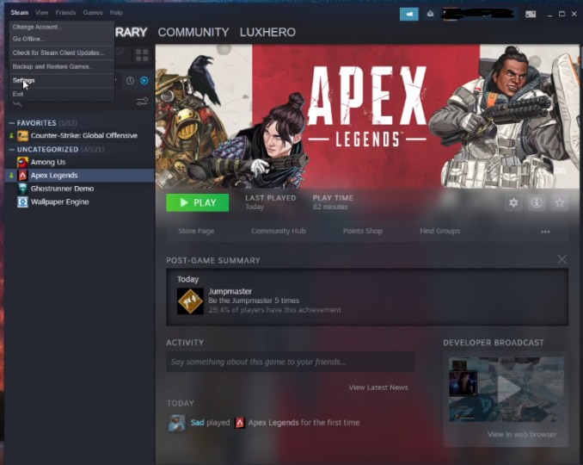Viewport: 583px width, 465px height.
Task: Open the Help menu
Action: (x=116, y=13)
